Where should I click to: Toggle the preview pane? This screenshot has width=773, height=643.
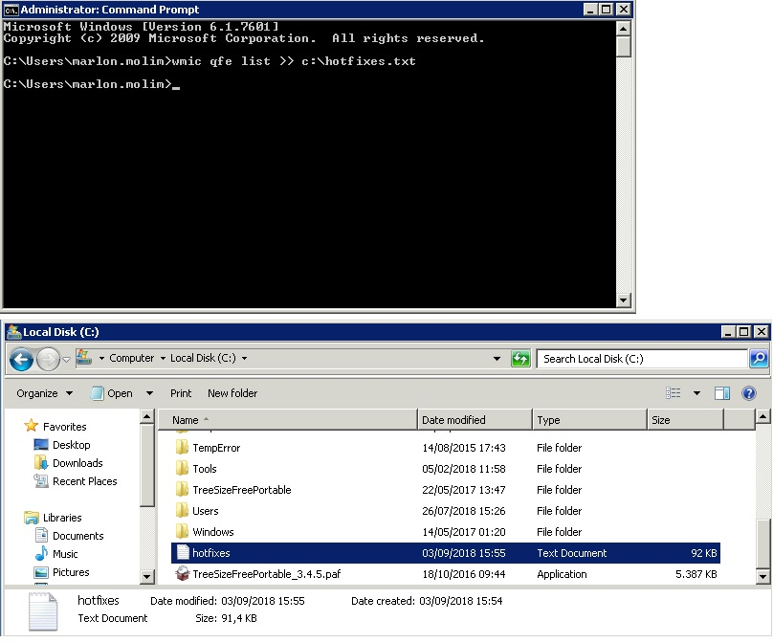click(x=721, y=393)
